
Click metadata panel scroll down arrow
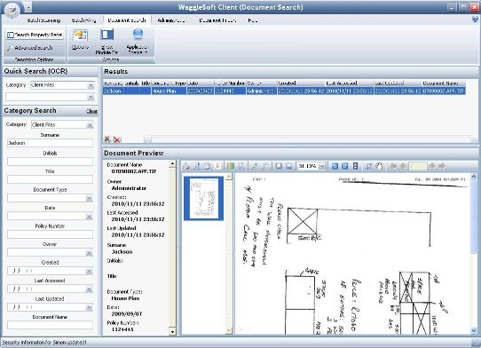click(172, 332)
